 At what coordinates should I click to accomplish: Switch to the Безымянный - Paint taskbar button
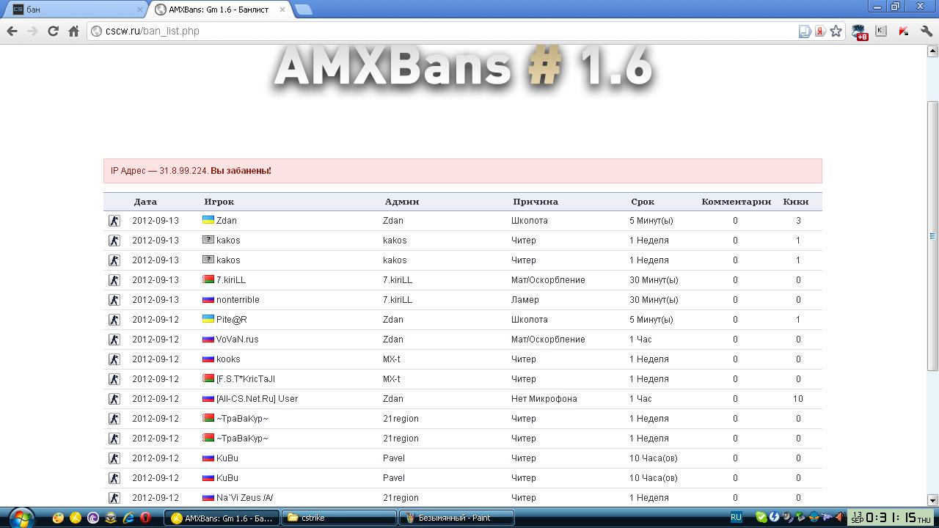pyautogui.click(x=456, y=518)
